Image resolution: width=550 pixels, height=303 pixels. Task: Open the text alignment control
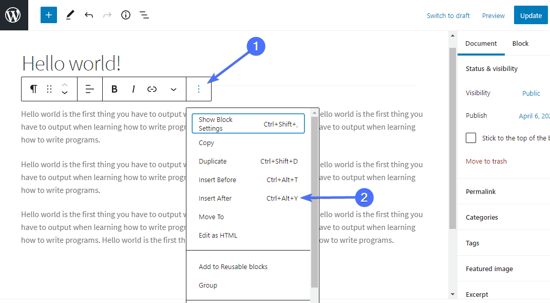[90, 90]
